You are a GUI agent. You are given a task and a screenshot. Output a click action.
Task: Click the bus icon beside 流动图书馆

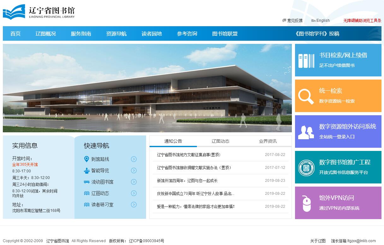click(86, 182)
